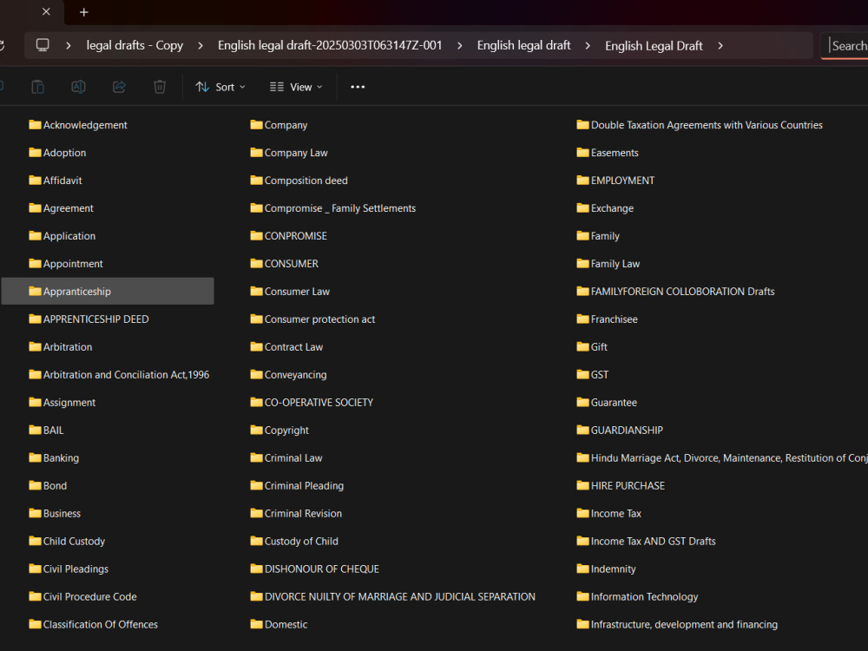Open the View dropdown

[x=296, y=87]
